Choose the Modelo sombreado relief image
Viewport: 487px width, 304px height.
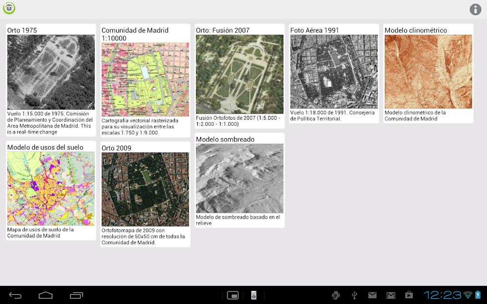(240, 178)
